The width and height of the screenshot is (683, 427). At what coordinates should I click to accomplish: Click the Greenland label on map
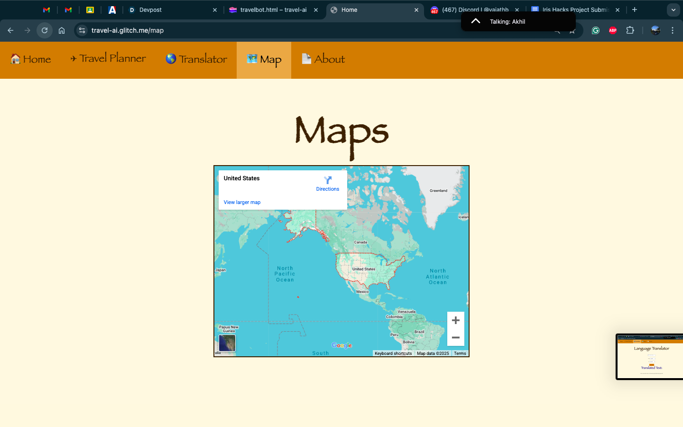[x=438, y=191]
